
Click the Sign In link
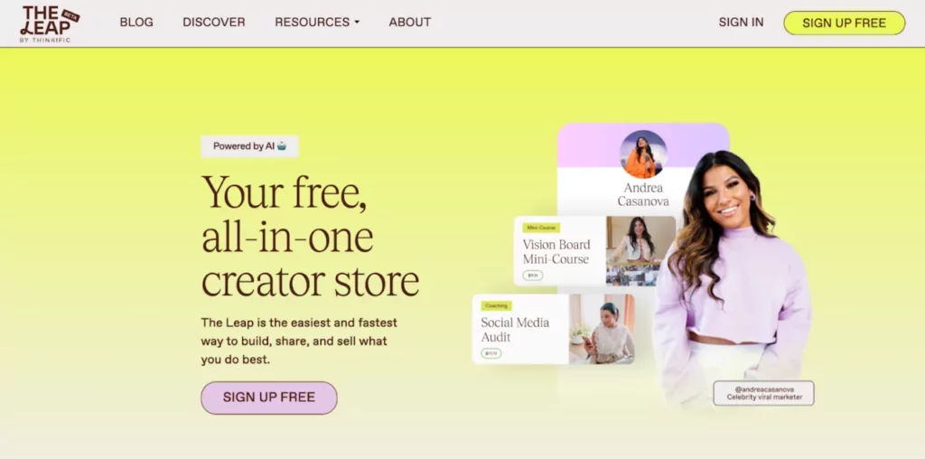(x=741, y=22)
